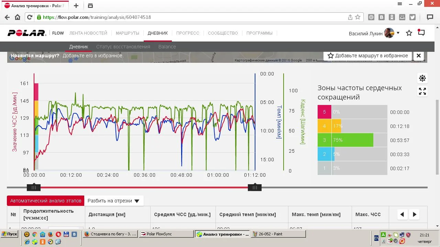The height and width of the screenshot is (247, 440).
Task: Open the Василий Лукин profile dropdown
Action: click(398, 33)
